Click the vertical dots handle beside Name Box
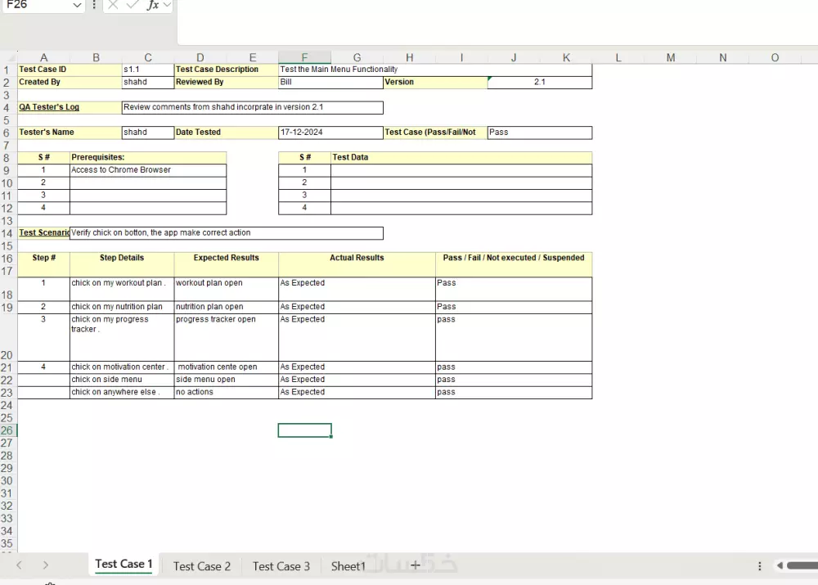This screenshot has height=585, width=818. click(94, 5)
